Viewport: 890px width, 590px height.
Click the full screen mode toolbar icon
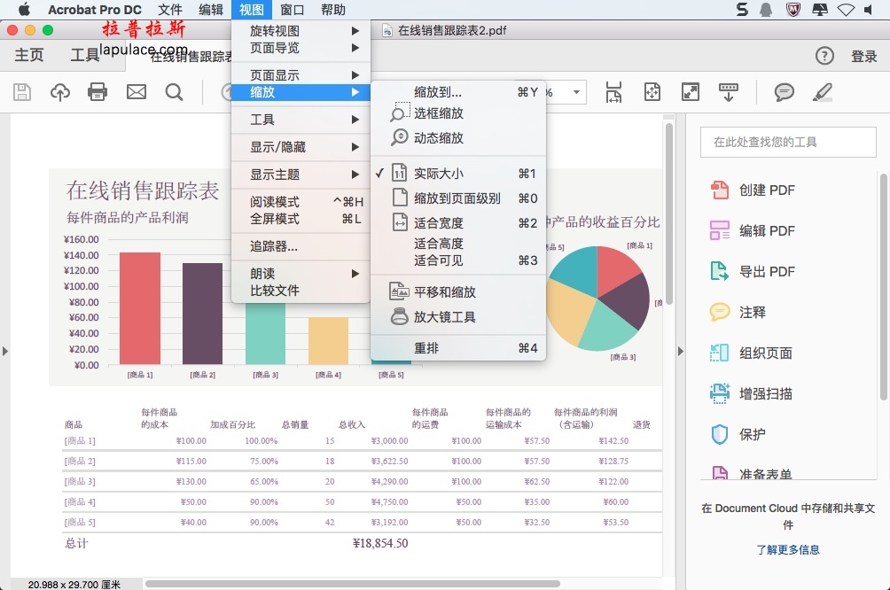click(691, 92)
